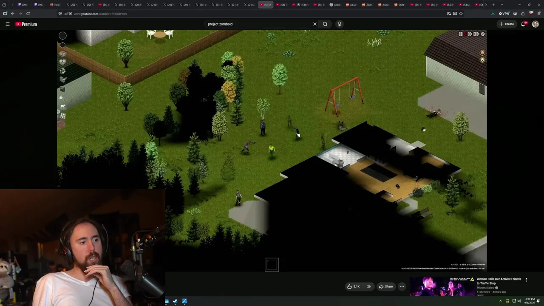Dislike the video showing 26
The image size is (544, 306).
pyautogui.click(x=368, y=286)
